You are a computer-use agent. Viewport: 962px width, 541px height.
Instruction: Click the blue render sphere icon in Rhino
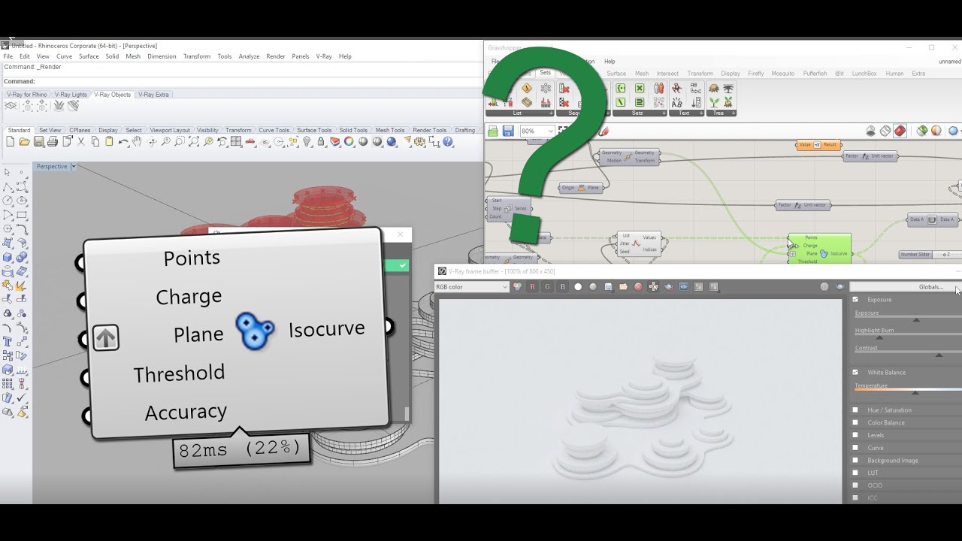(x=392, y=141)
